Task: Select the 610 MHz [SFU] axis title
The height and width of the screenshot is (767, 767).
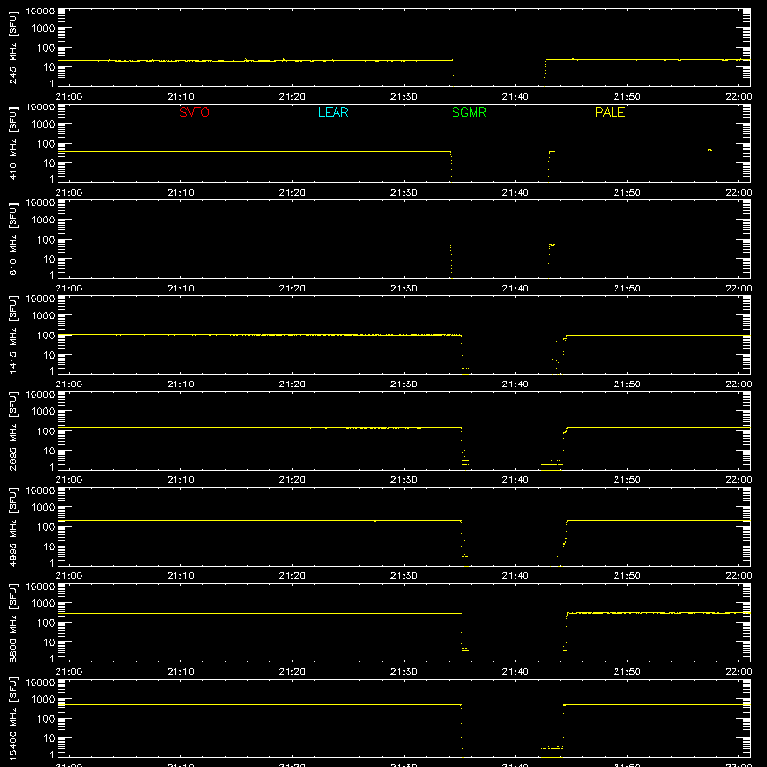Action: pyautogui.click(x=12, y=239)
